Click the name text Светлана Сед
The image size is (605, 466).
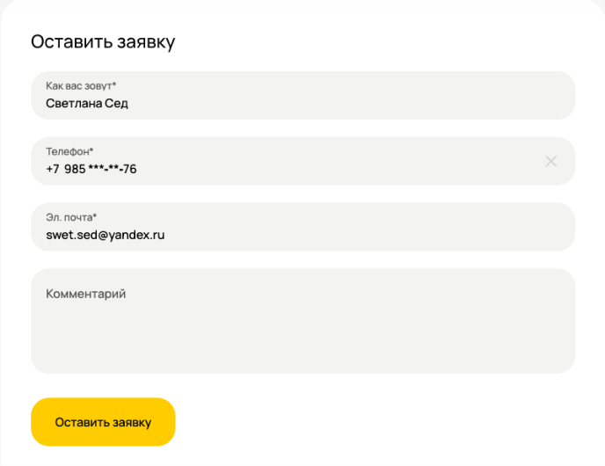point(86,103)
